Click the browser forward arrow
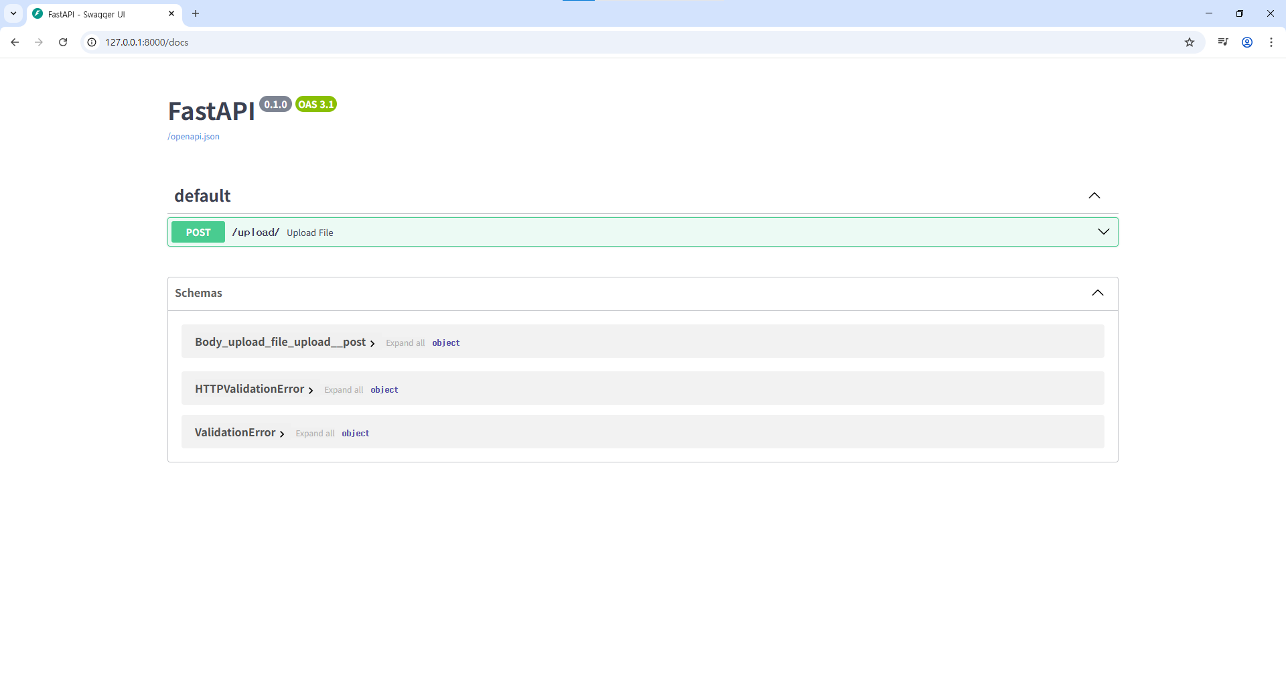The height and width of the screenshot is (697, 1286). 39,42
